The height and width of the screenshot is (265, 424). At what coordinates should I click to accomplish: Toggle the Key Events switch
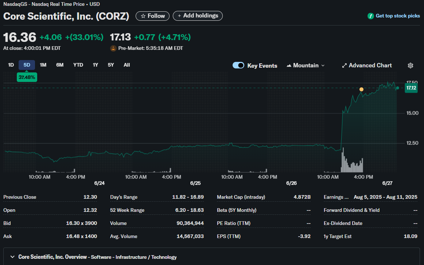[238, 65]
